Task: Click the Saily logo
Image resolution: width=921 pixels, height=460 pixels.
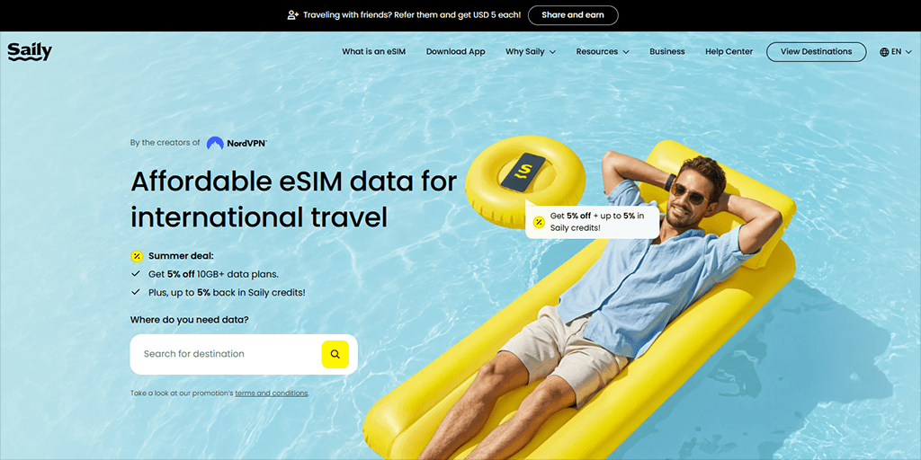Action: pos(30,51)
